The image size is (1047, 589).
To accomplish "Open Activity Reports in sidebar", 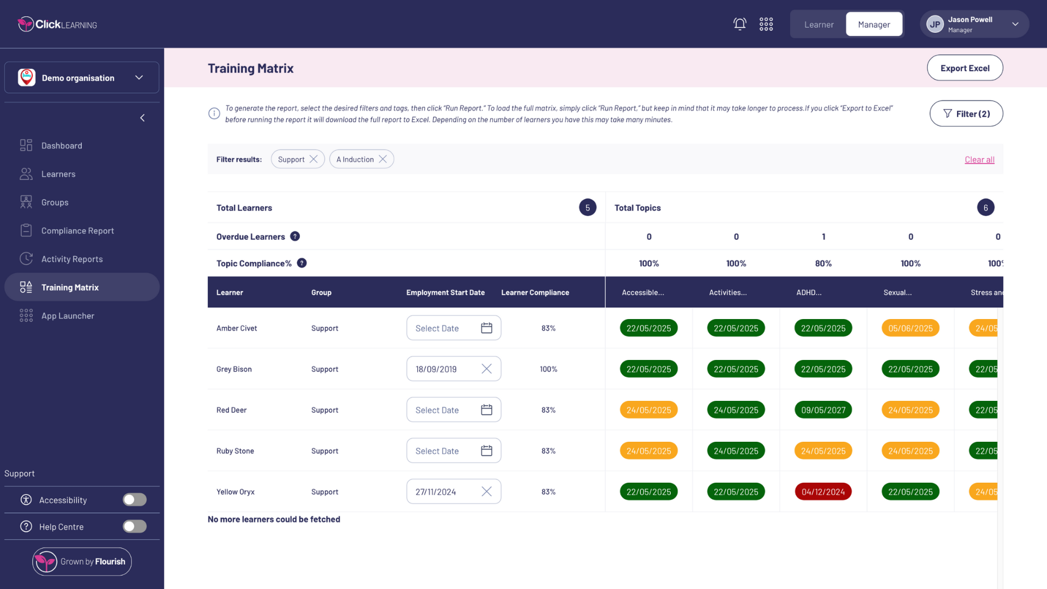I will pos(72,259).
